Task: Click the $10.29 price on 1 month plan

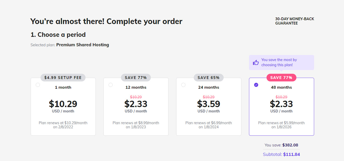Action: pyautogui.click(x=63, y=104)
